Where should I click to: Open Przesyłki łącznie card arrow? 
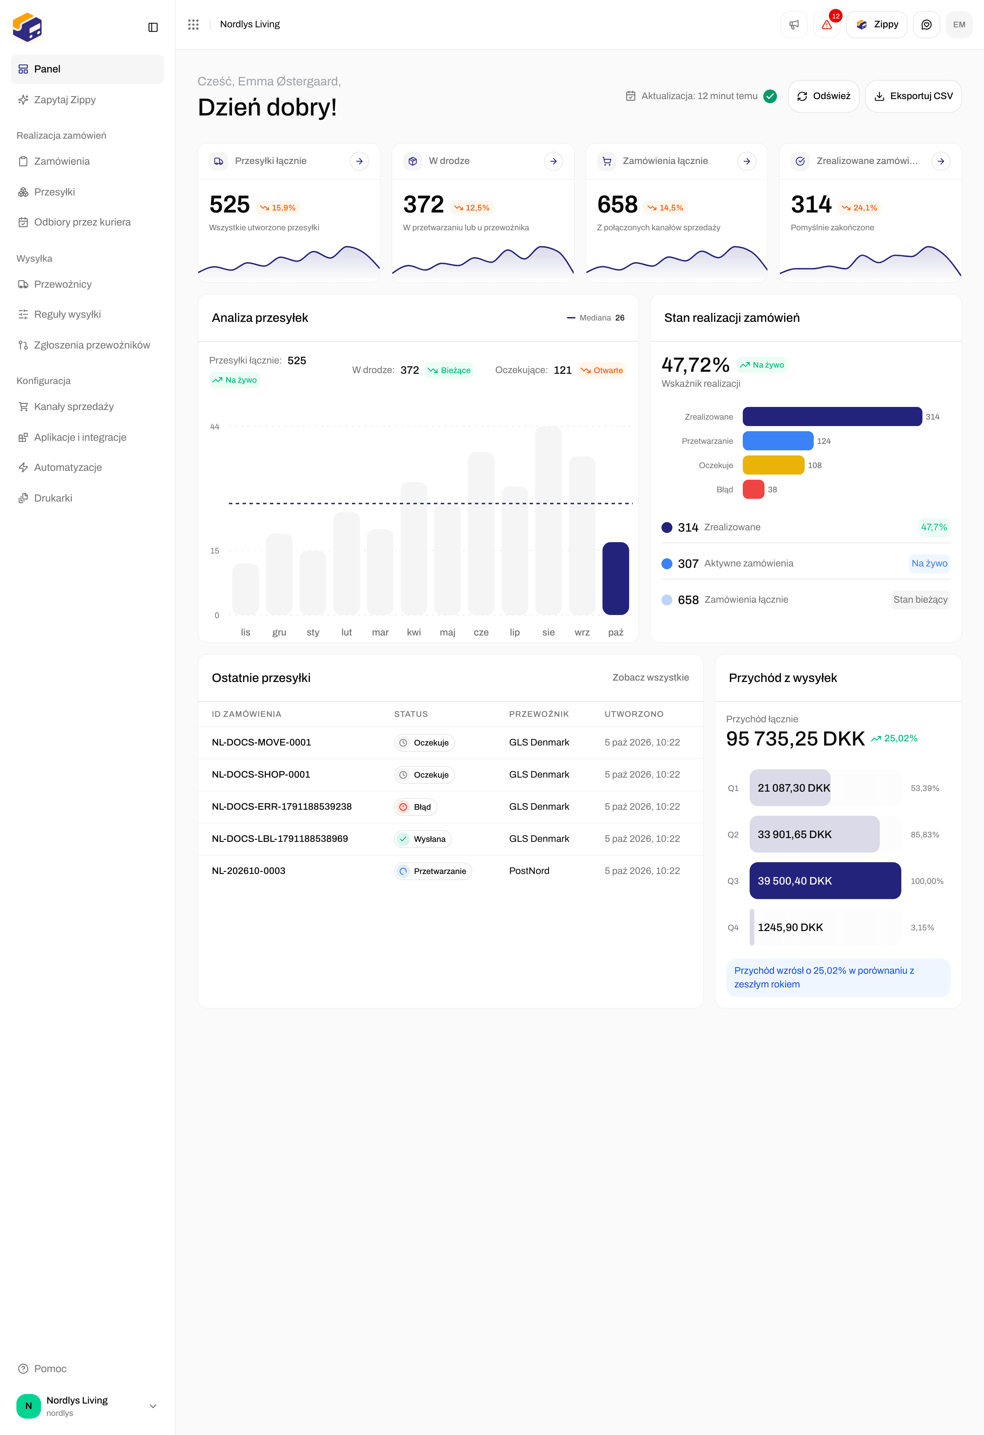[359, 161]
